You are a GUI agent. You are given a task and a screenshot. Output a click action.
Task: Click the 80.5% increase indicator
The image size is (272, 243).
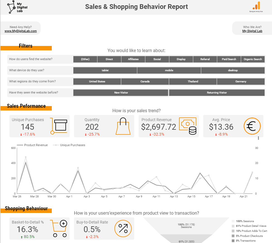28,237
